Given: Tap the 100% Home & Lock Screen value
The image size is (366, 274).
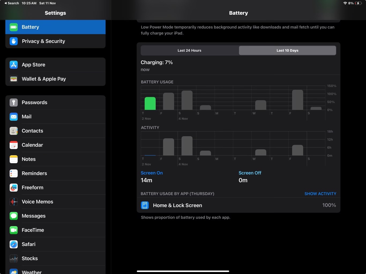Looking at the screenshot, I should tap(329, 205).
